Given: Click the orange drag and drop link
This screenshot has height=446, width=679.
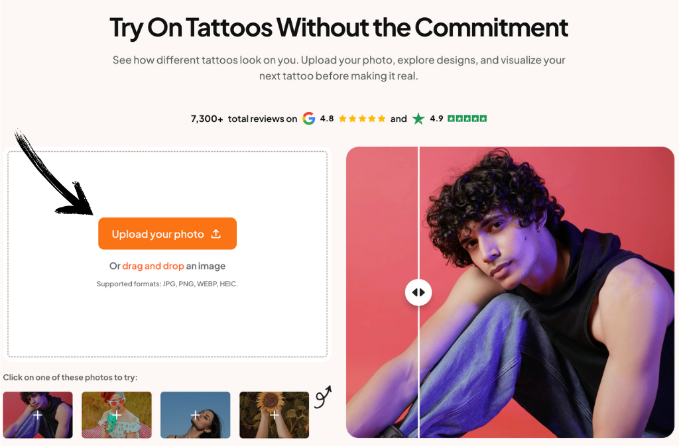Looking at the screenshot, I should click(153, 266).
